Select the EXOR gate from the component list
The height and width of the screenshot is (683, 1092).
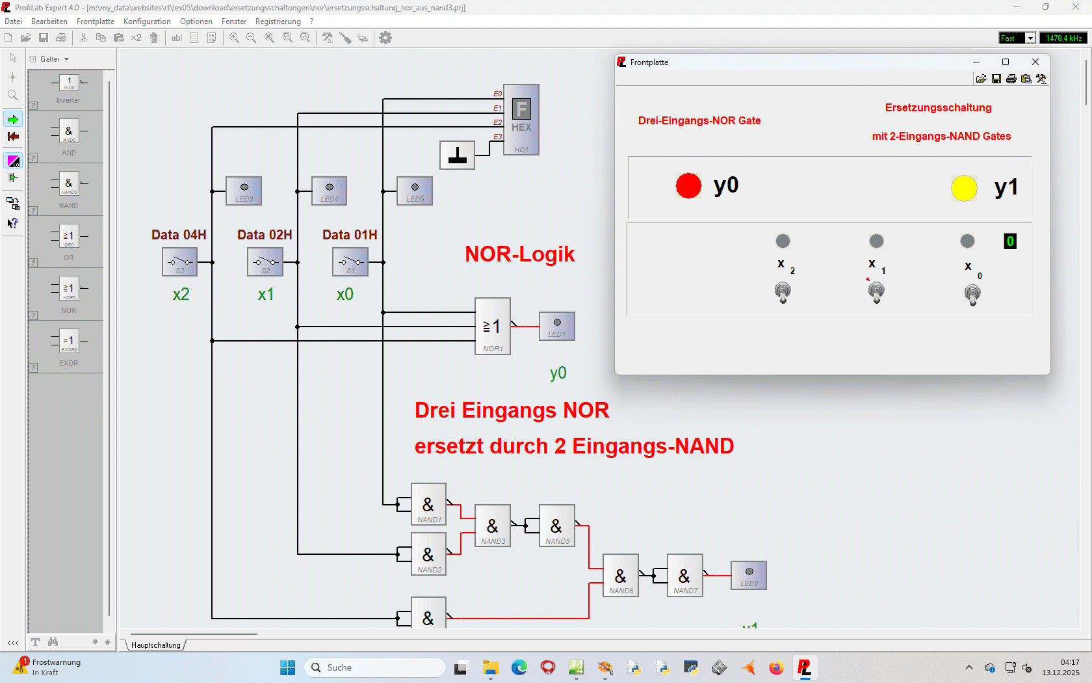(x=68, y=345)
